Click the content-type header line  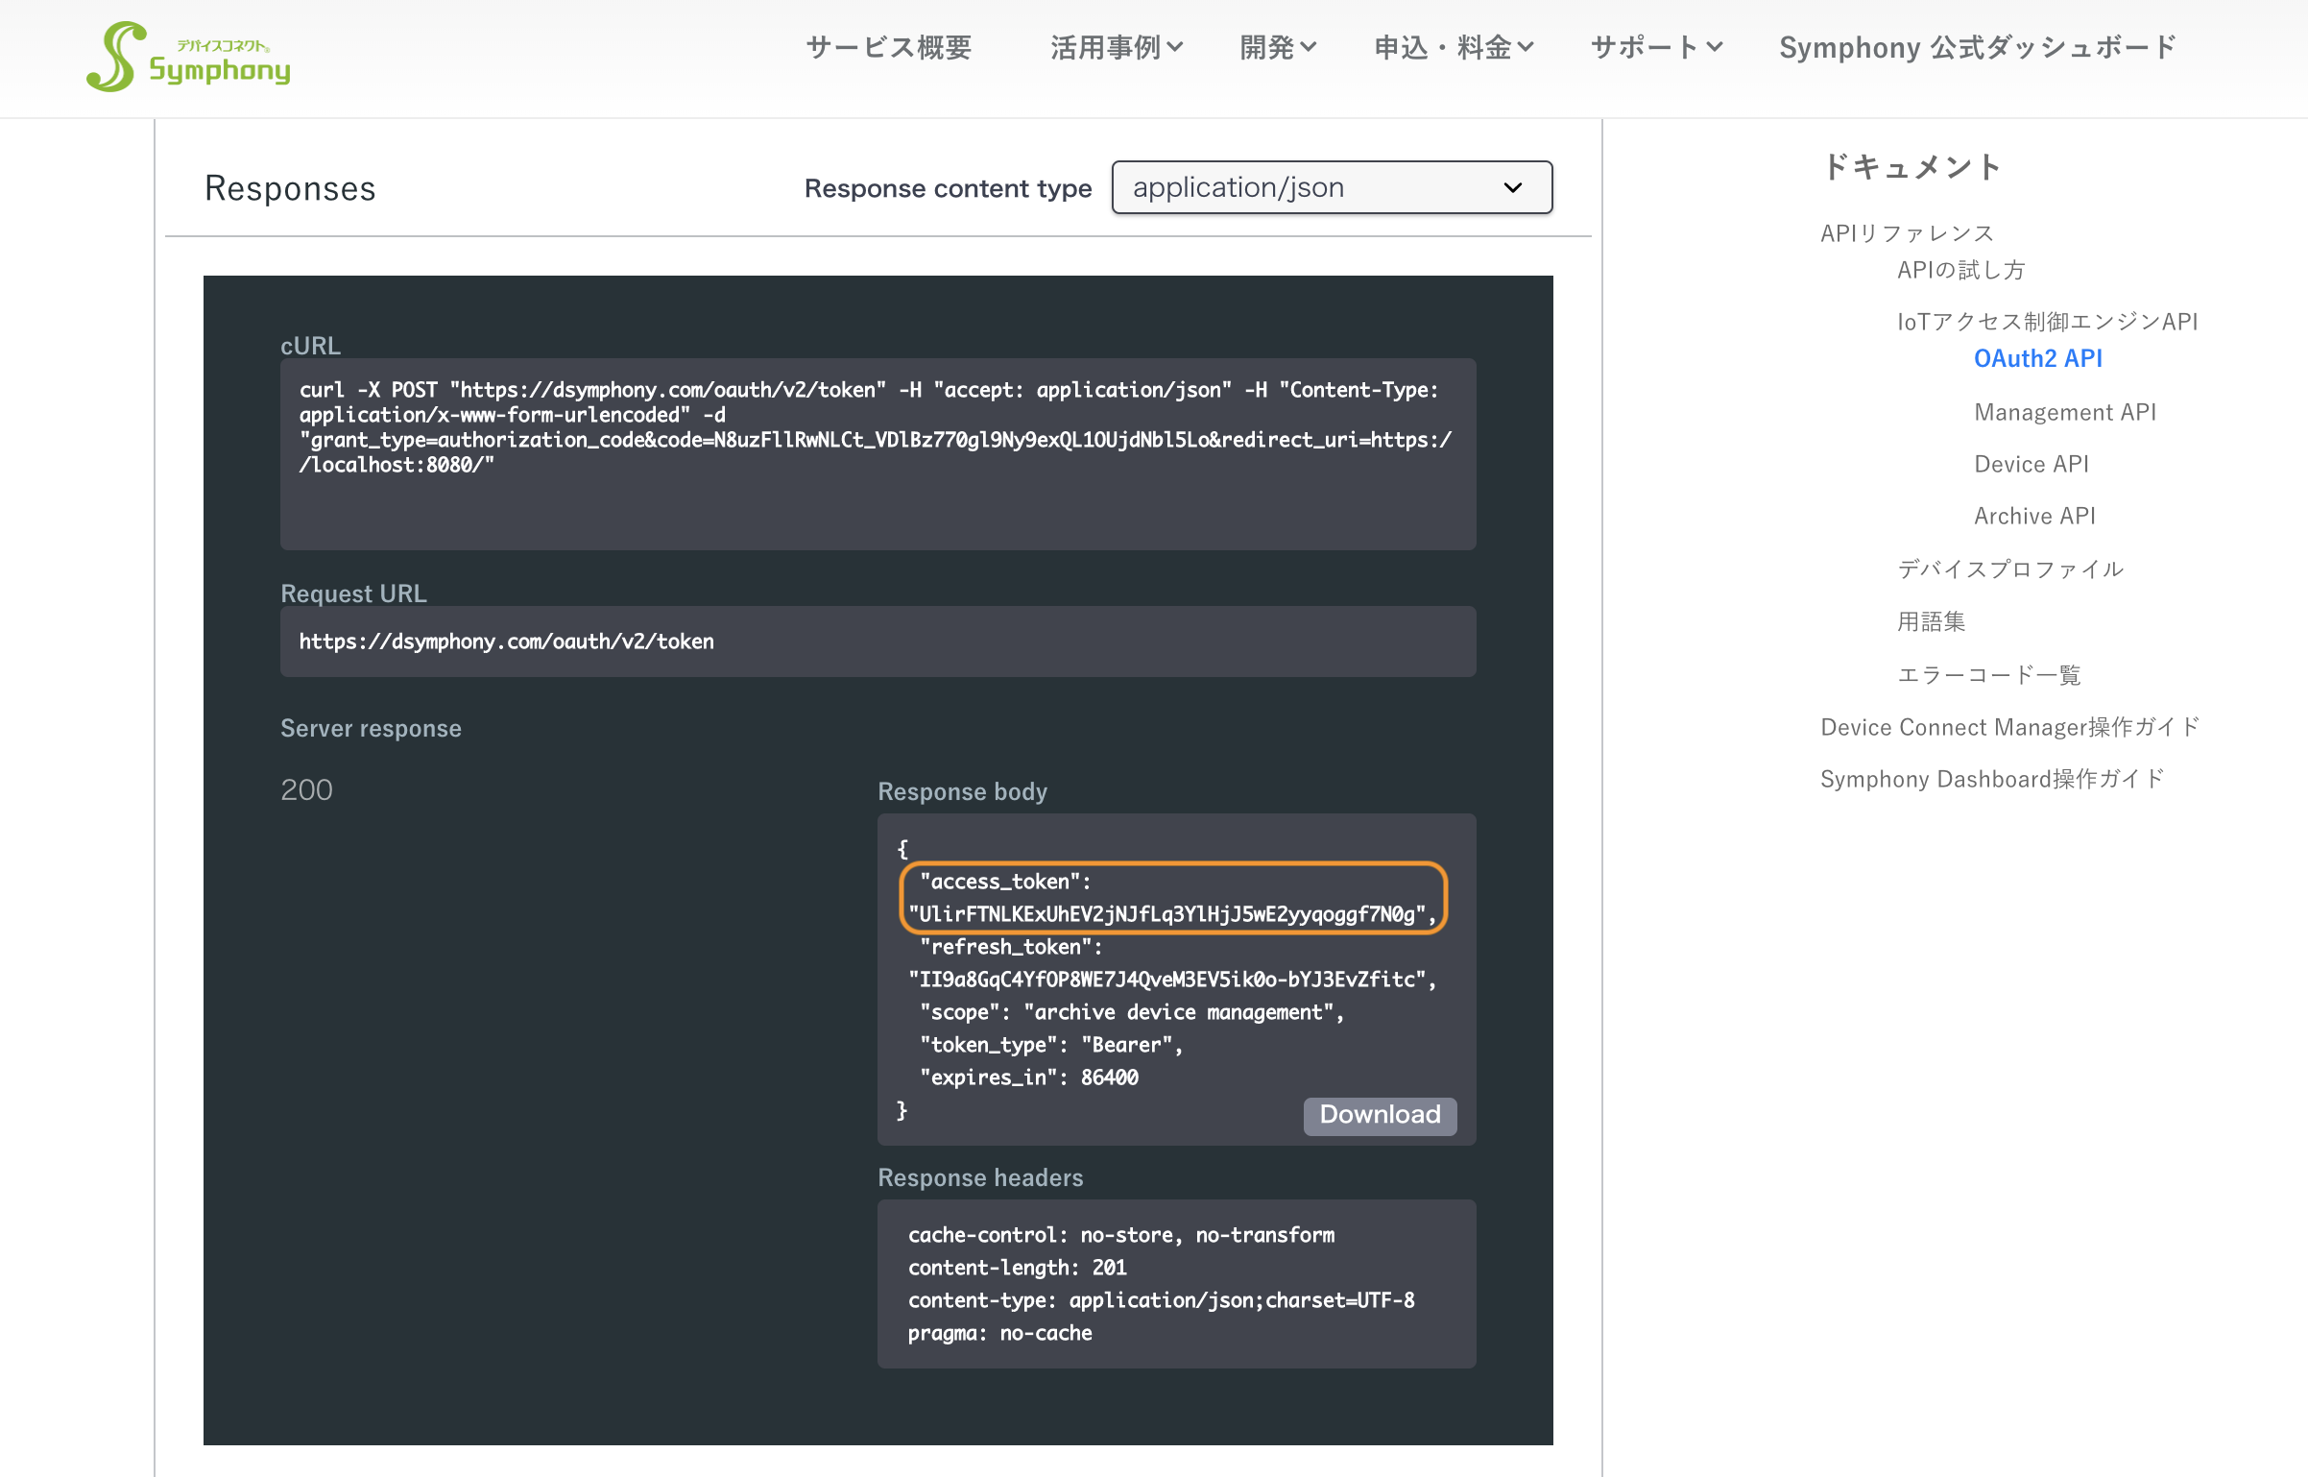1161,1300
